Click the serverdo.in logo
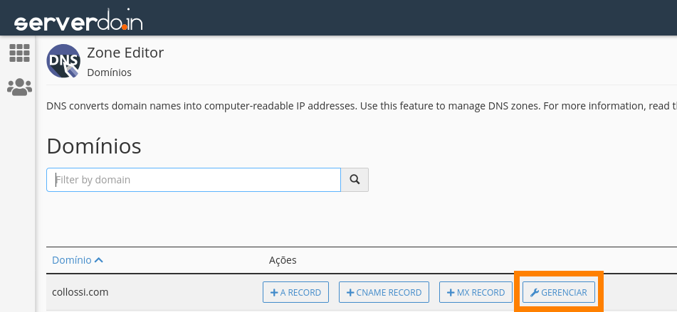 coord(78,21)
